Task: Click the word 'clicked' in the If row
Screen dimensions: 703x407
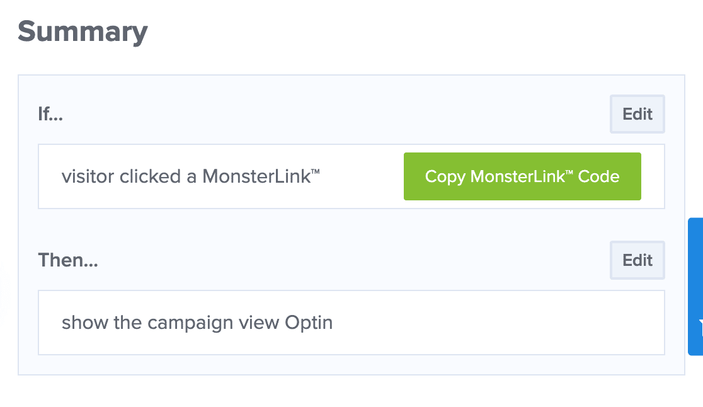Action: coord(150,176)
